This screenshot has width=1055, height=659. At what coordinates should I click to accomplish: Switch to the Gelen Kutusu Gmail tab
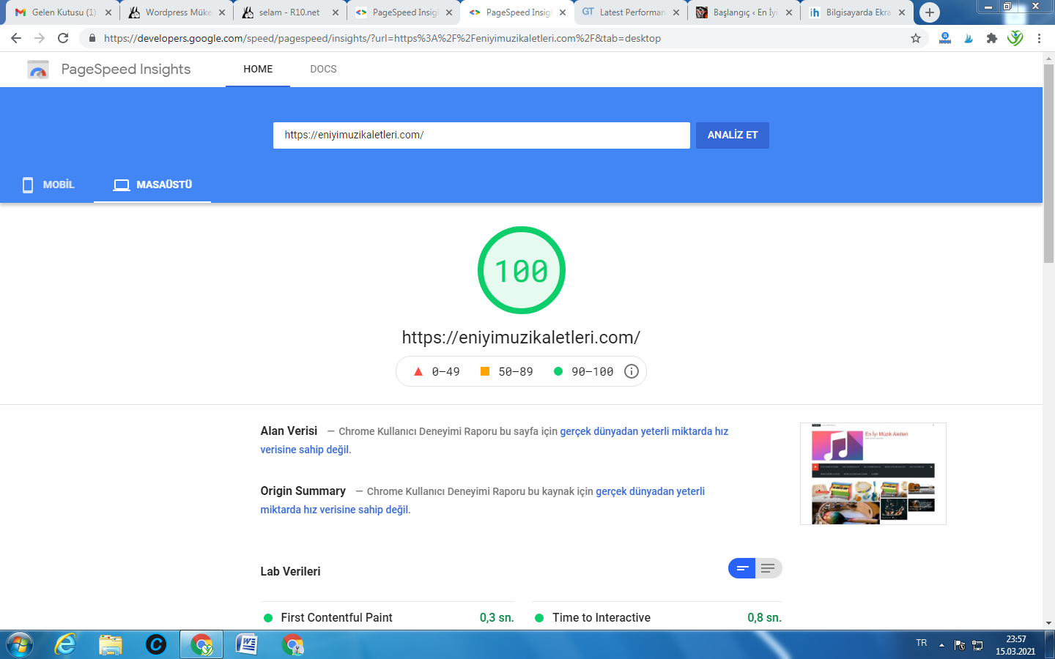click(62, 12)
